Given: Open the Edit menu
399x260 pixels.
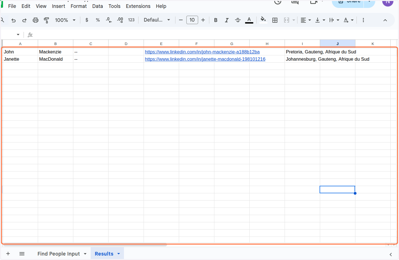Looking at the screenshot, I should click(x=26, y=6).
